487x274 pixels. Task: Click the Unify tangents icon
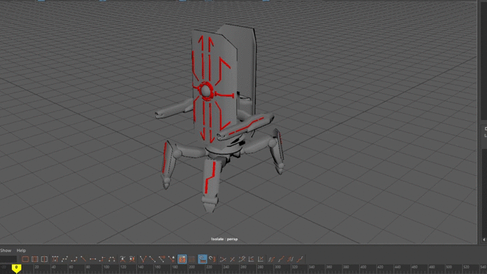[152, 259]
